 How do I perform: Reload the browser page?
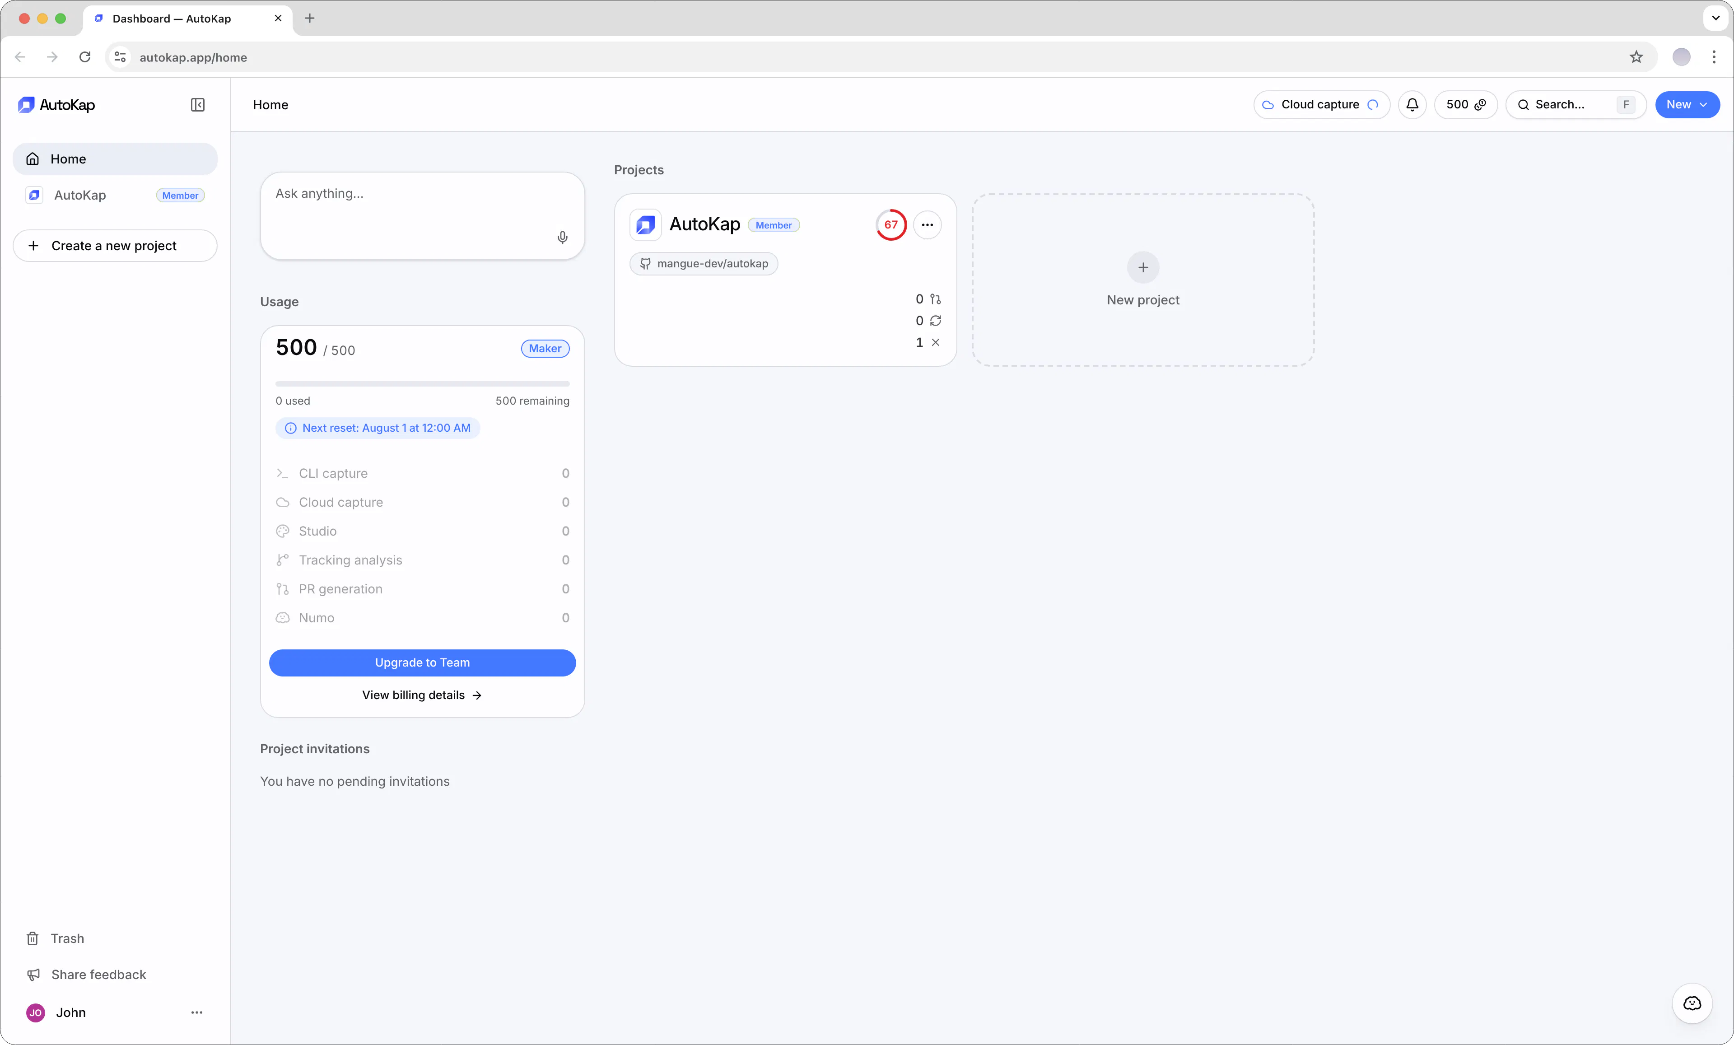pos(84,57)
